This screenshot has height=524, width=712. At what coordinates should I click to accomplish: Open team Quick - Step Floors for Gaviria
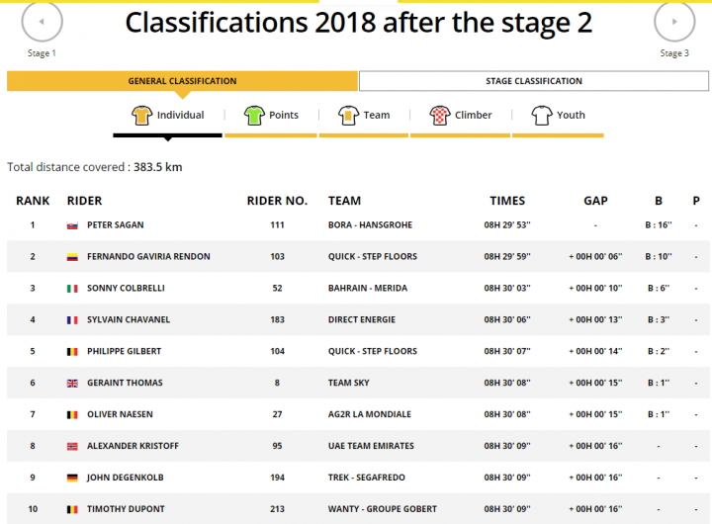point(373,256)
